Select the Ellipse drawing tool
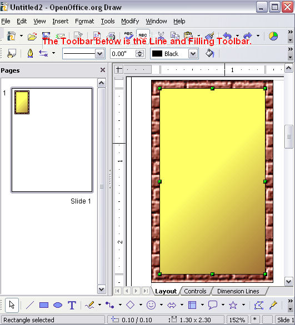This screenshot has width=295, height=325. pos(58,305)
